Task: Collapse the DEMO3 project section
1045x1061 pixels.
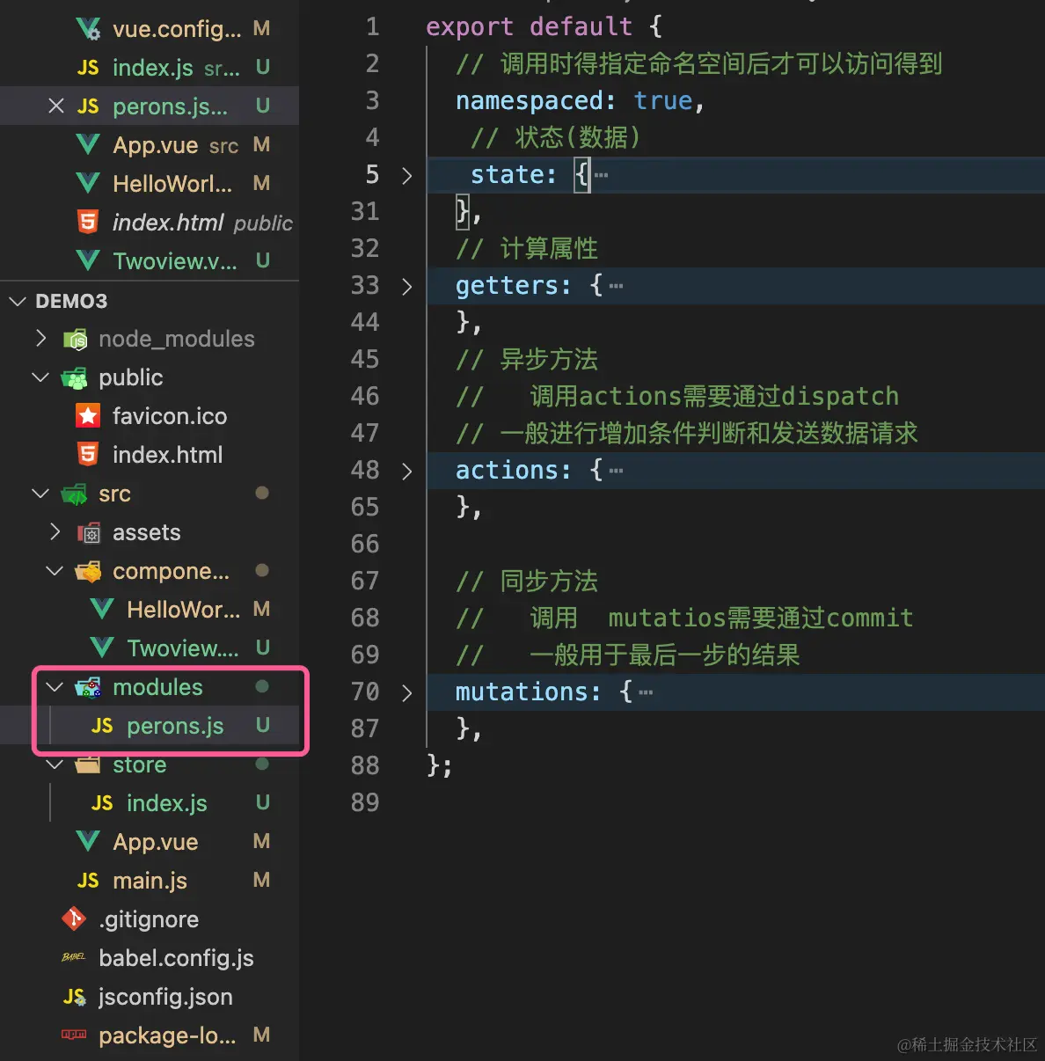Action: (18, 301)
